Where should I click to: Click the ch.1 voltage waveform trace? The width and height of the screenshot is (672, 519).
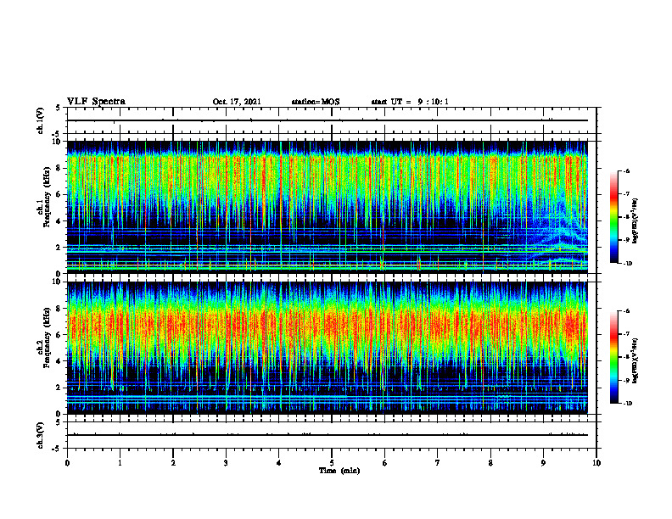coord(327,120)
